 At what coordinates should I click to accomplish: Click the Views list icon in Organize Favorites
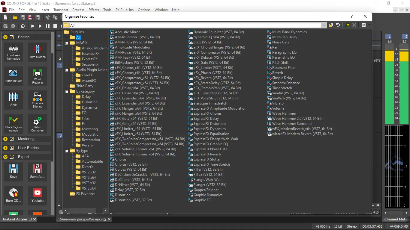pyautogui.click(x=364, y=25)
